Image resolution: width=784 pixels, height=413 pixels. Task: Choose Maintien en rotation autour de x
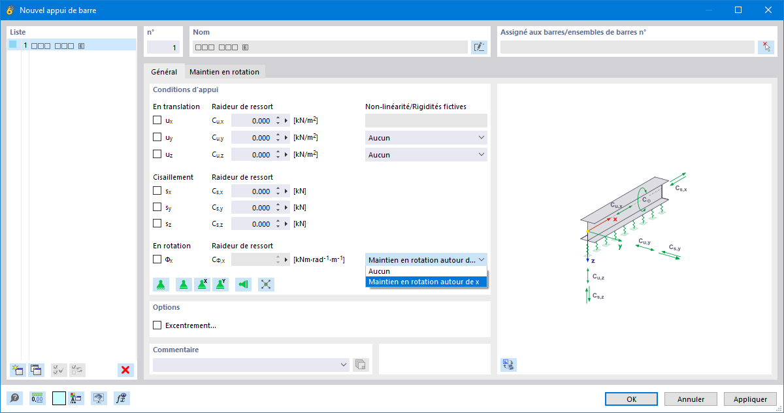426,282
